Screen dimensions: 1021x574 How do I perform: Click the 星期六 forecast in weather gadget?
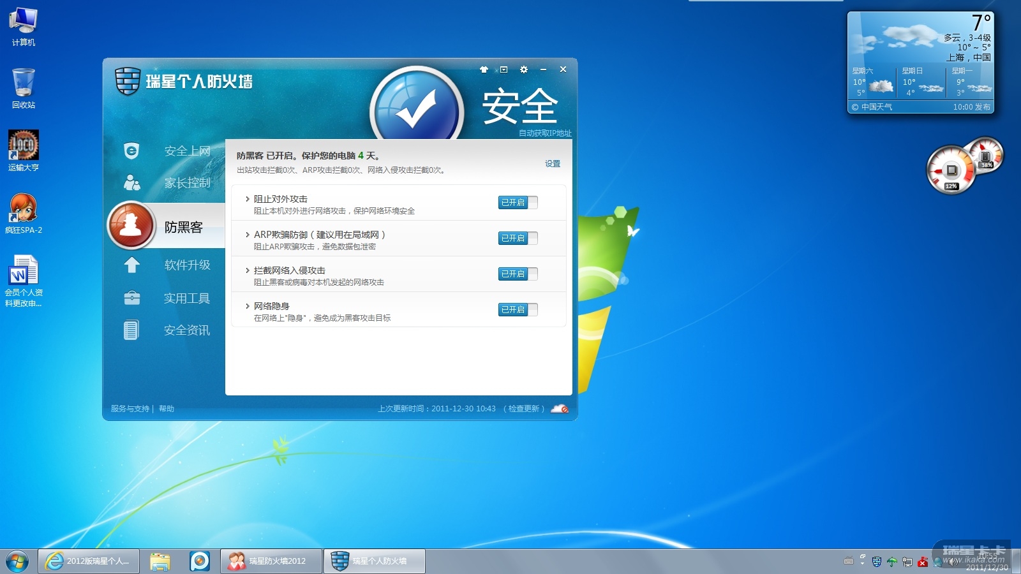(x=872, y=82)
